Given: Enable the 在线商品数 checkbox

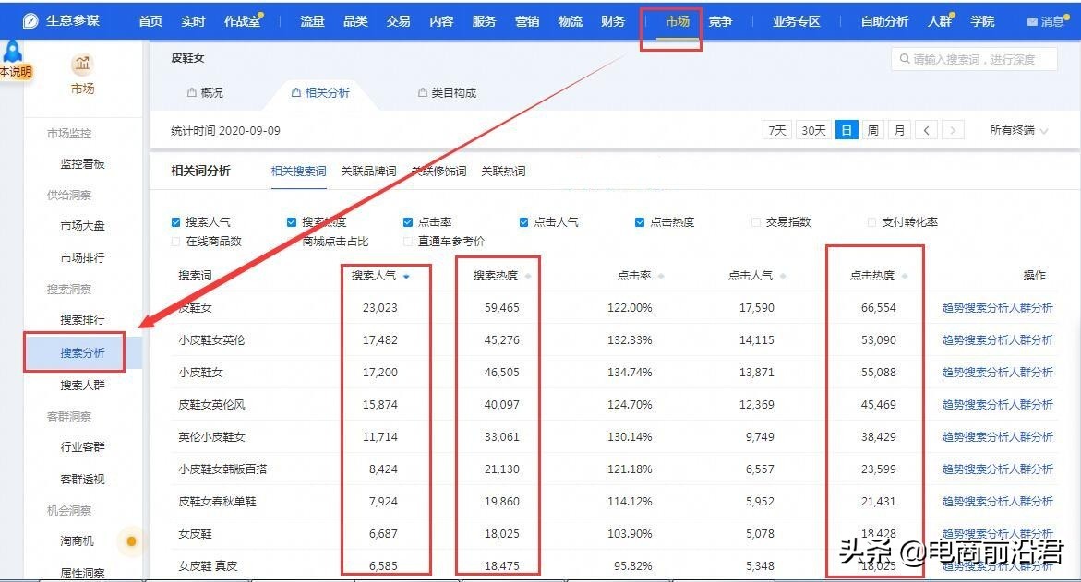Looking at the screenshot, I should 174,241.
